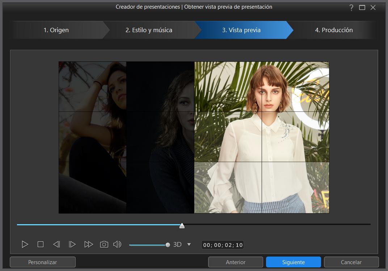The height and width of the screenshot is (271, 388).
Task: Advance to the next frame
Action: tap(72, 245)
